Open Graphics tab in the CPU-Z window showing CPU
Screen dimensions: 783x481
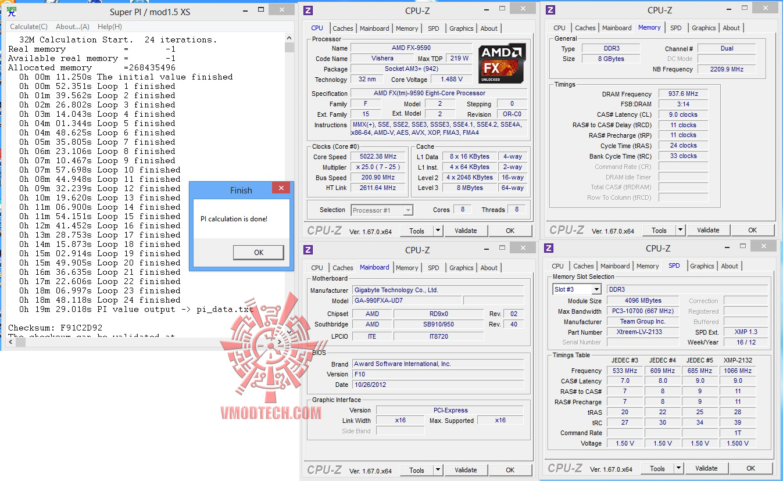click(x=462, y=28)
